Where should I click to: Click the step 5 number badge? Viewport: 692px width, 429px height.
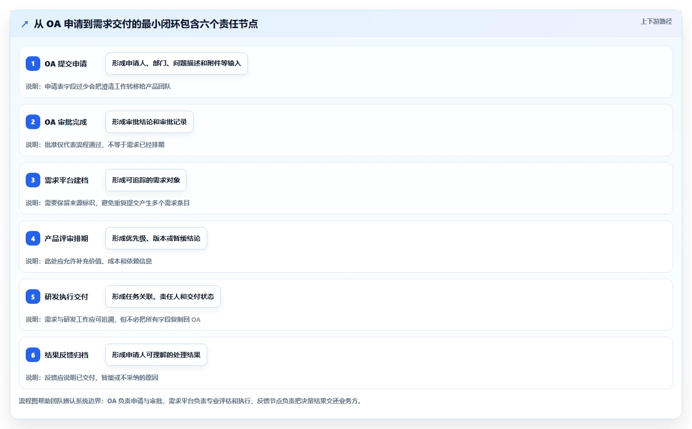[x=33, y=297]
